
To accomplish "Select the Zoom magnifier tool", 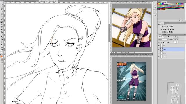I will click(x=2, y=53).
